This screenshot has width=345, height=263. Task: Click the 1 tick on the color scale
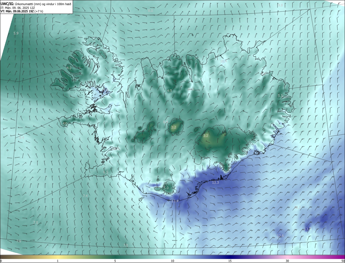tap(58, 261)
